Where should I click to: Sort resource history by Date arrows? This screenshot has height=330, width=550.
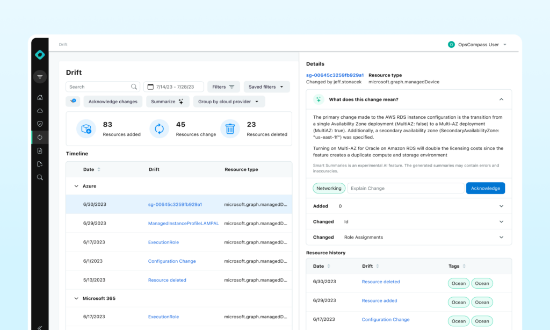(329, 266)
